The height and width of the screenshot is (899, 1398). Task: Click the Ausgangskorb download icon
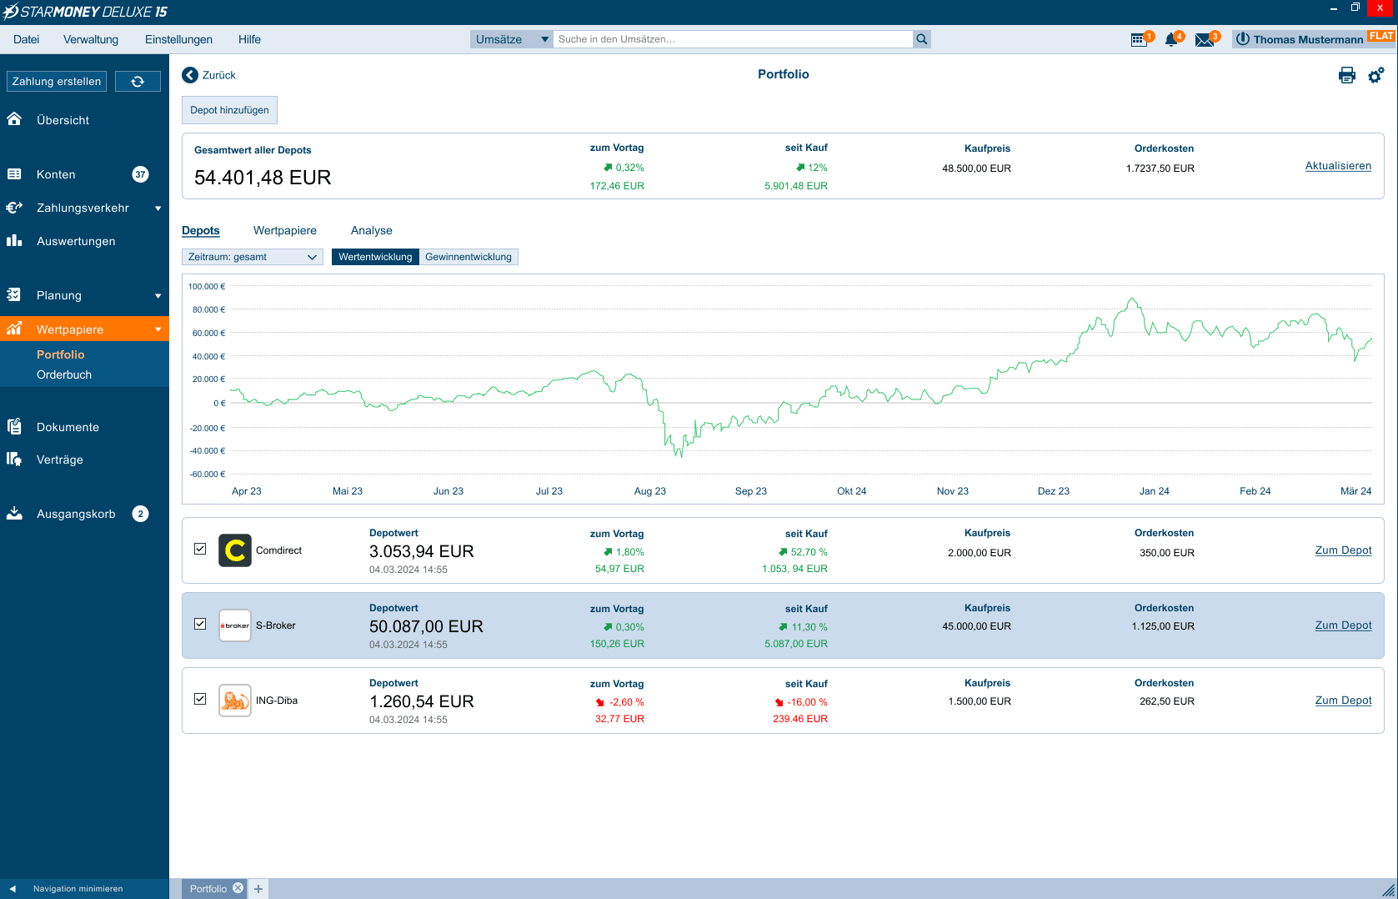pos(14,513)
